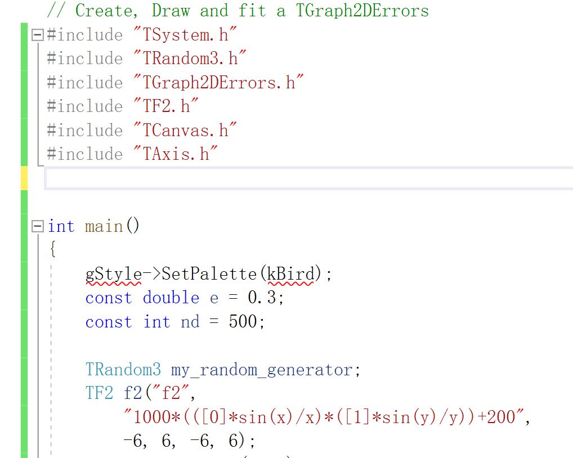Click the "TF2.h" include string

click(166, 106)
